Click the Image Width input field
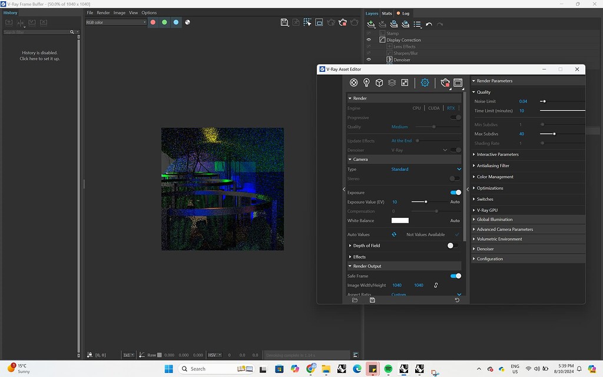 [x=397, y=285]
